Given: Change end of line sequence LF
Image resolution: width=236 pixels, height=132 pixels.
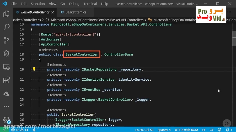Looking at the screenshot, I should tap(204, 130).
